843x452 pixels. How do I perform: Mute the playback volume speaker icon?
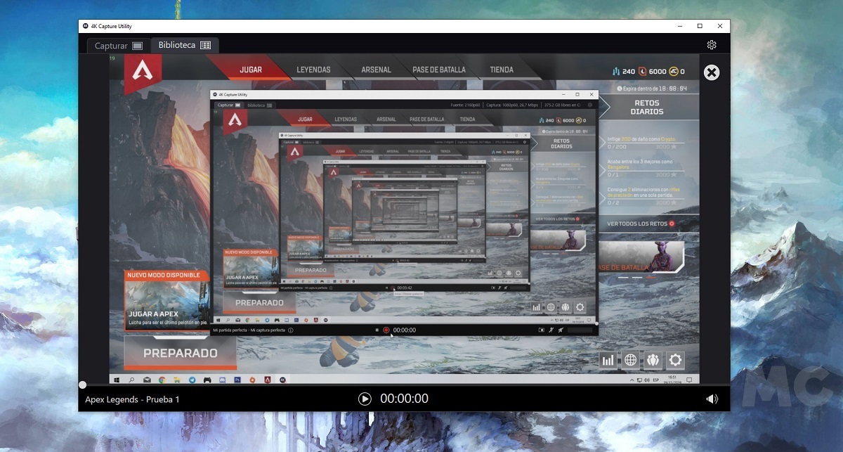click(712, 399)
